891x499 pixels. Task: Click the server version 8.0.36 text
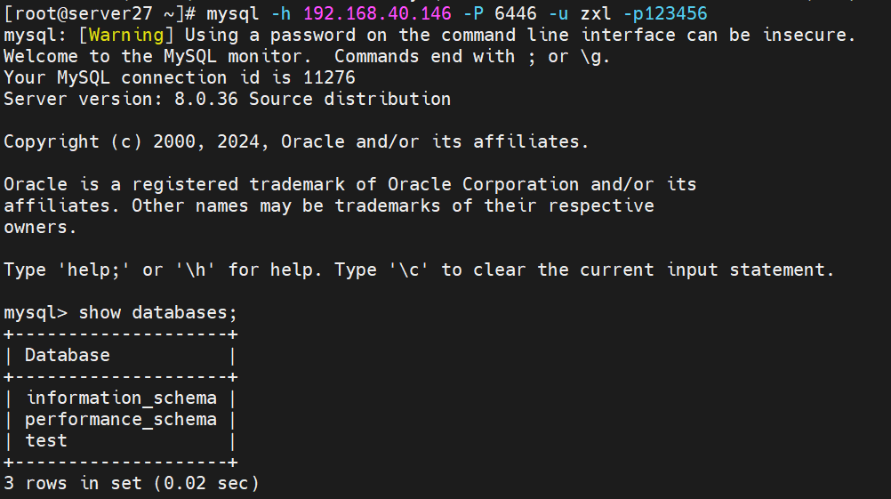click(205, 99)
